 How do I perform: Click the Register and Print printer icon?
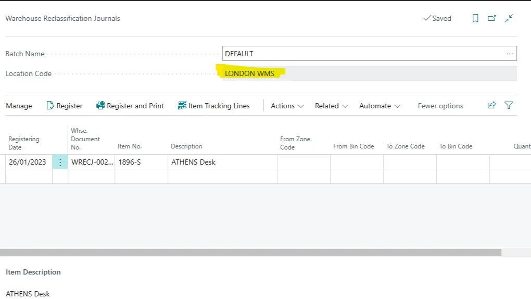tap(100, 106)
